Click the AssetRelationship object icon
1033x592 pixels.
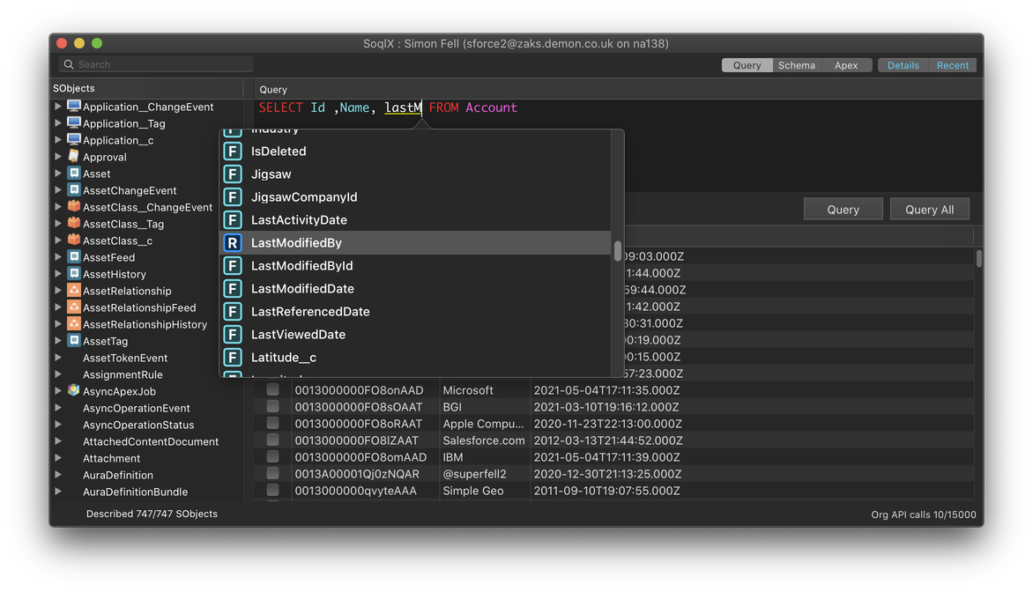coord(74,291)
